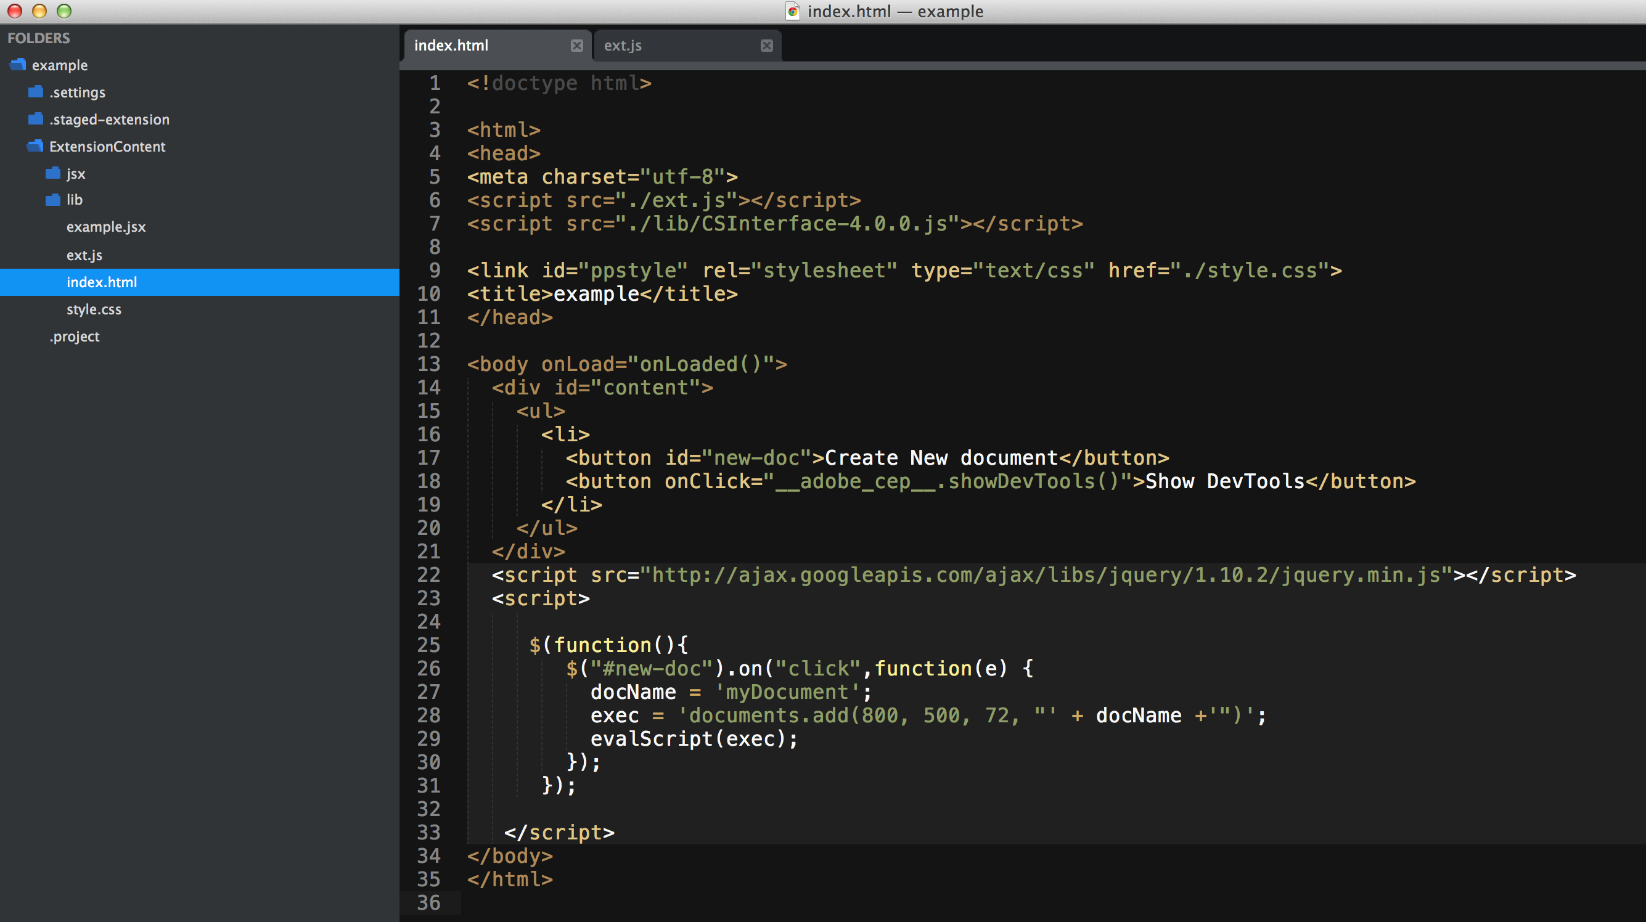This screenshot has height=922, width=1646.
Task: Click the .staged-extension folder icon
Action: pos(35,119)
